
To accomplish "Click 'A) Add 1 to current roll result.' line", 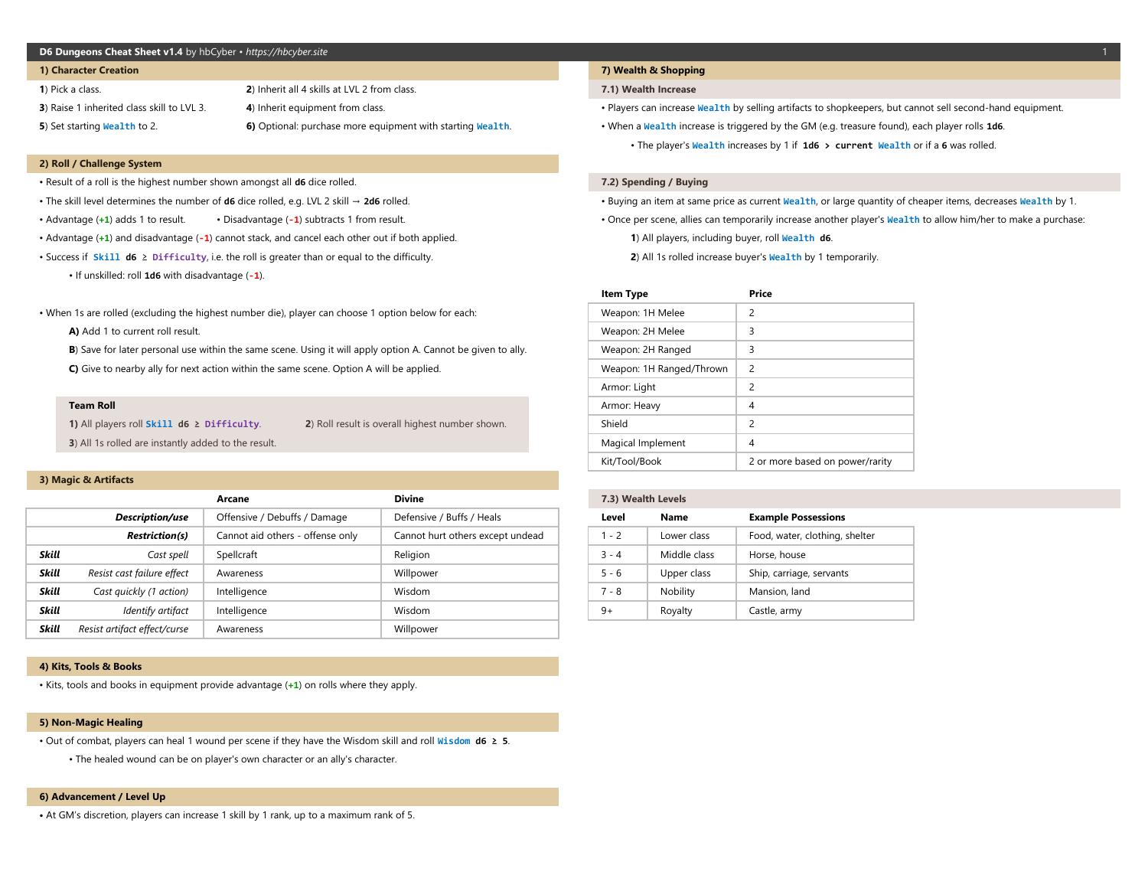I will (134, 331).
